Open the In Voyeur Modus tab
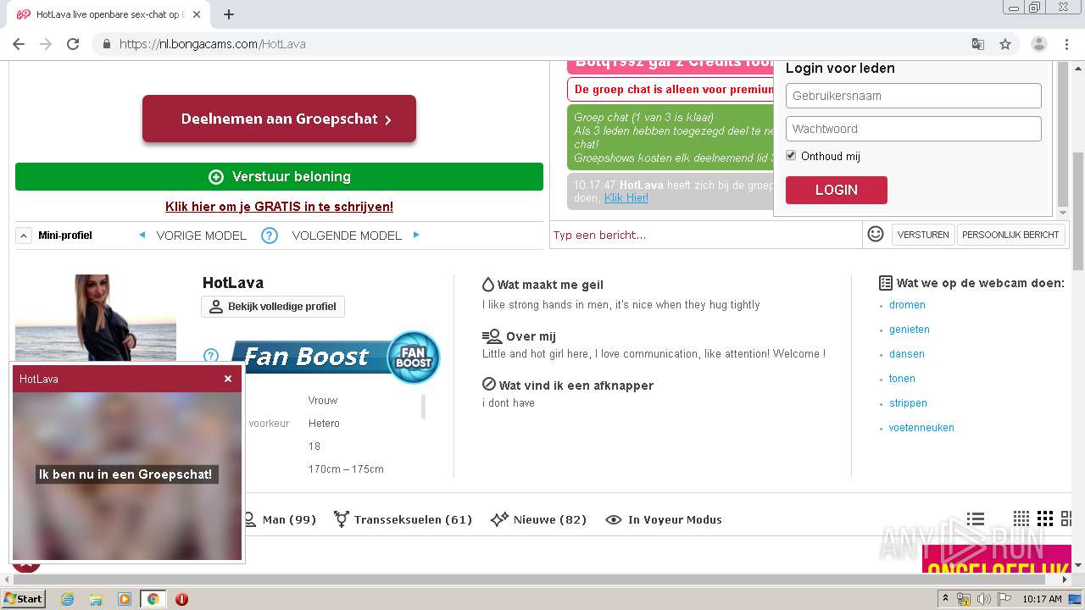 click(665, 519)
